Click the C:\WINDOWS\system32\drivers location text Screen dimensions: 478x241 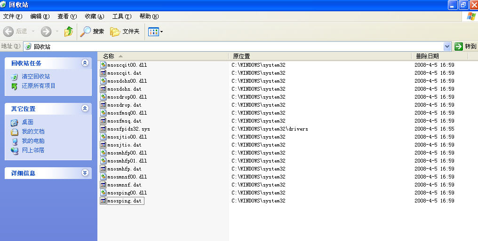coord(270,129)
